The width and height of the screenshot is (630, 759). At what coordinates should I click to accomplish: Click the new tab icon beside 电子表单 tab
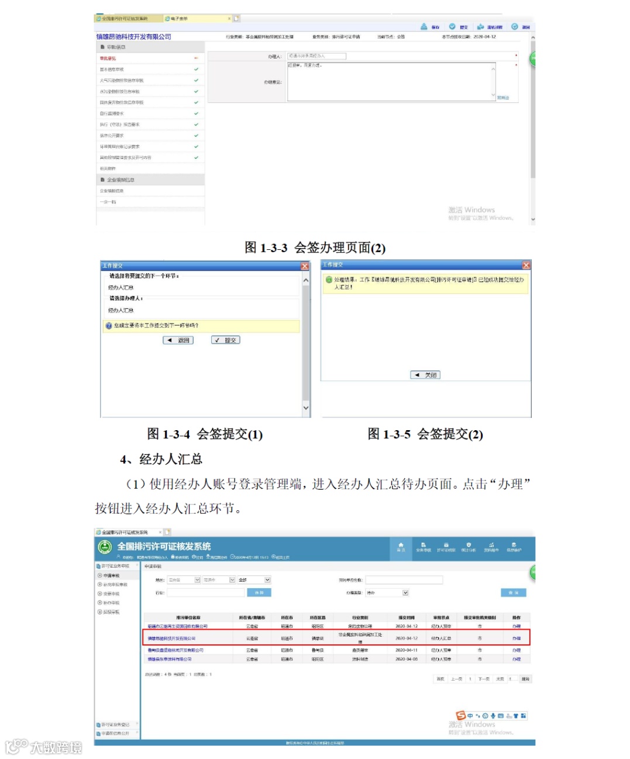pyautogui.click(x=236, y=19)
